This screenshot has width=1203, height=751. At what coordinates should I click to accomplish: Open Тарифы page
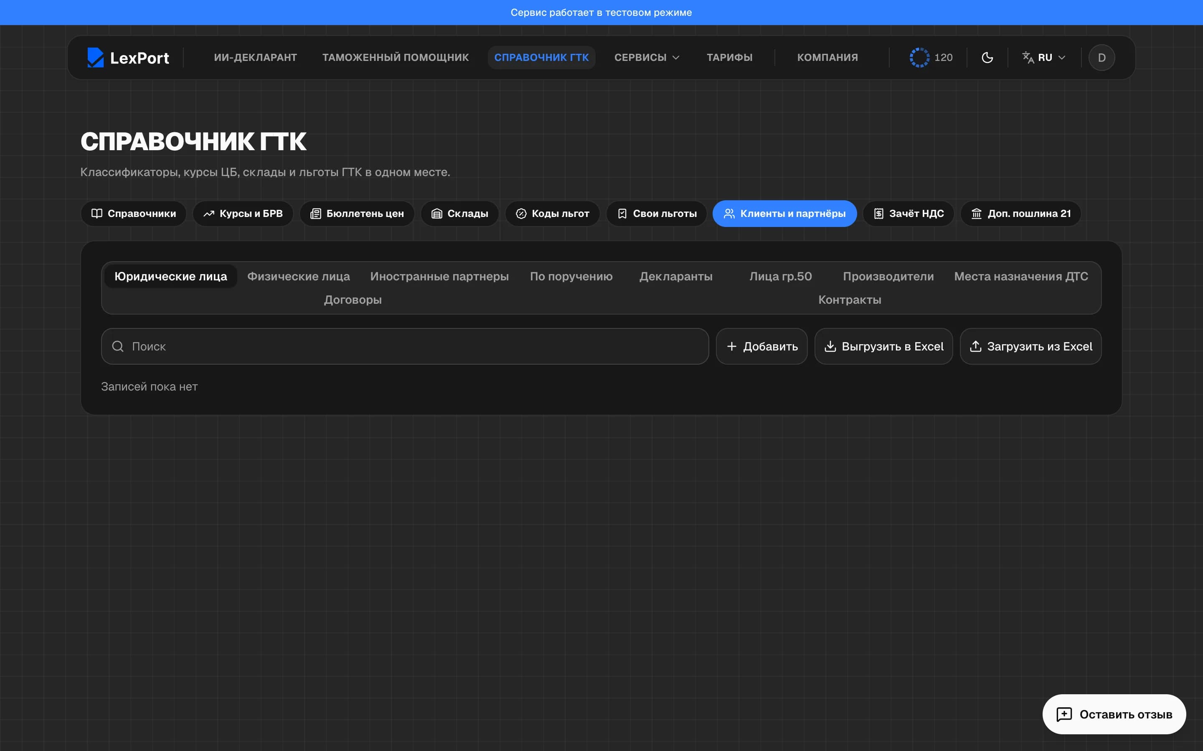[x=729, y=58]
